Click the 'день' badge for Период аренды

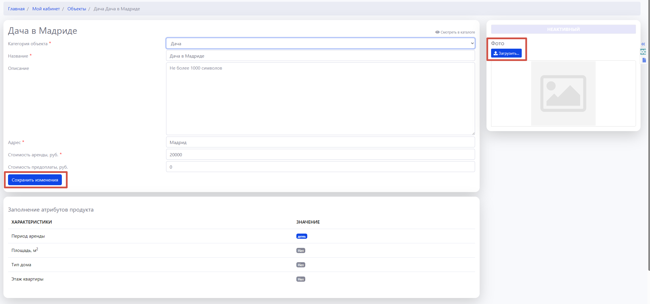(x=302, y=236)
